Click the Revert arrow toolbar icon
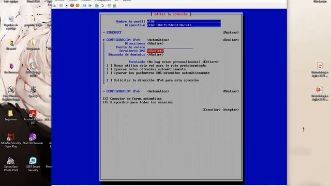The width and height of the screenshot is (331, 186). 102,6
